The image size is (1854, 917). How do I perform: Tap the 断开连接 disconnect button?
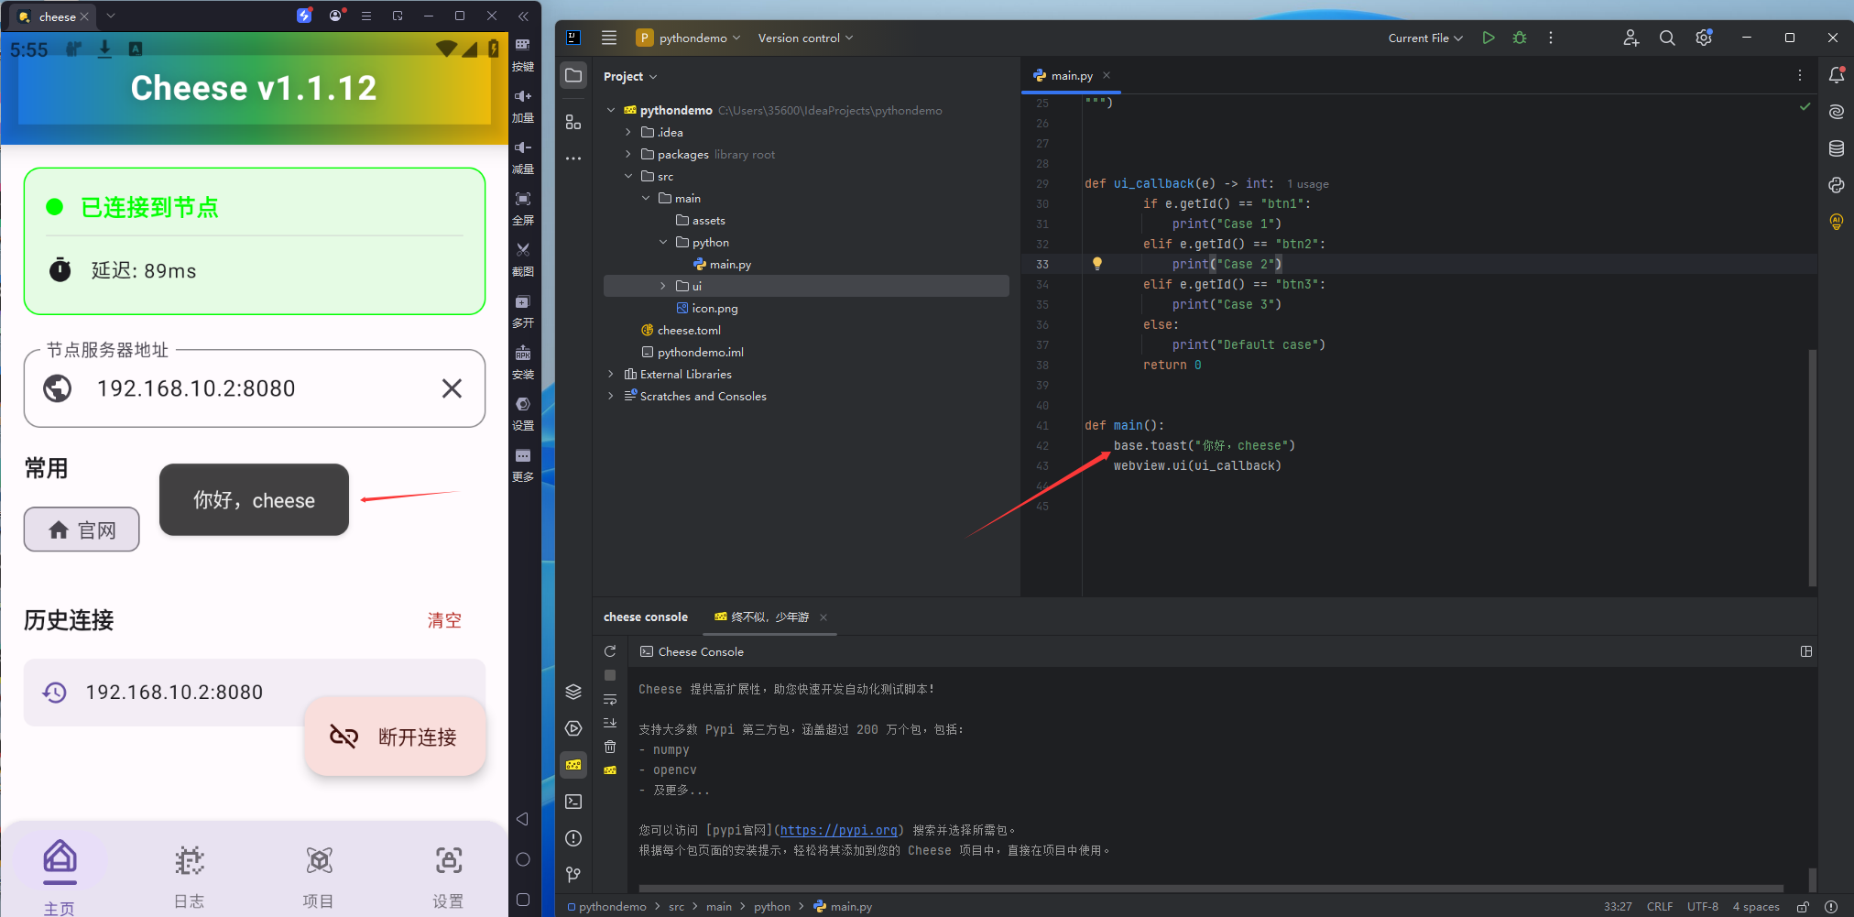395,737
